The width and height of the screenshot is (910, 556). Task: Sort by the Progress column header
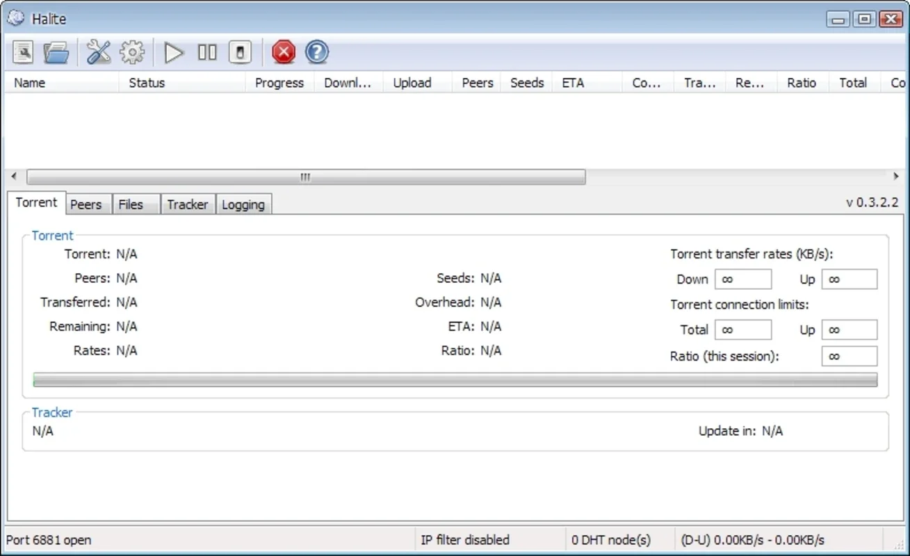279,83
